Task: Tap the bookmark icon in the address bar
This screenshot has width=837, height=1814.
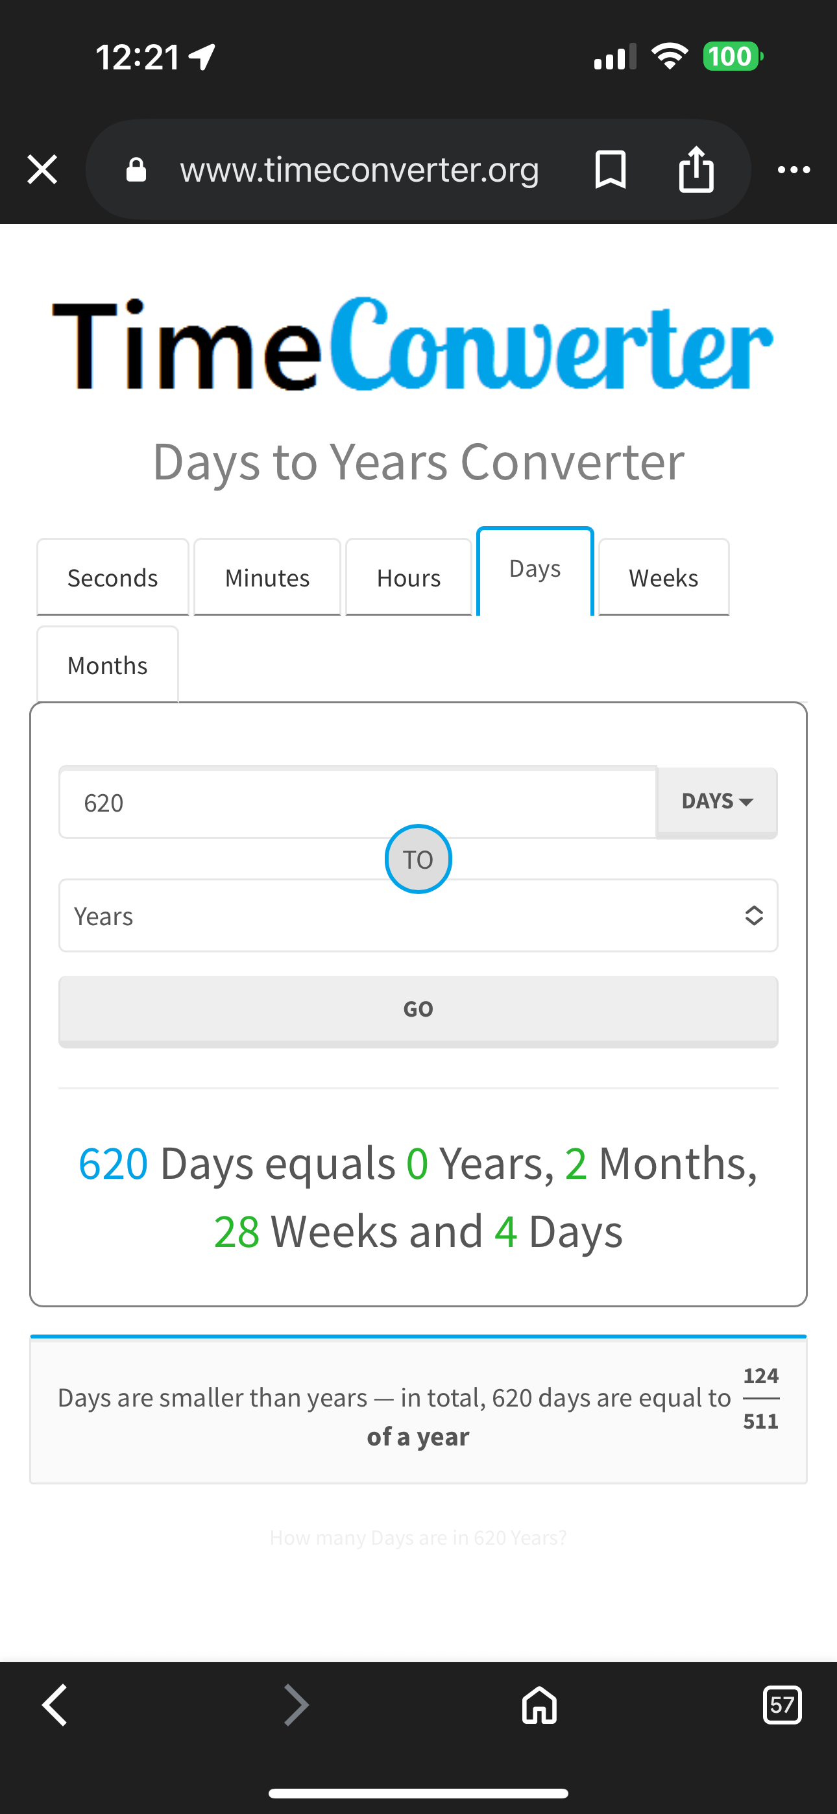Action: tap(610, 170)
